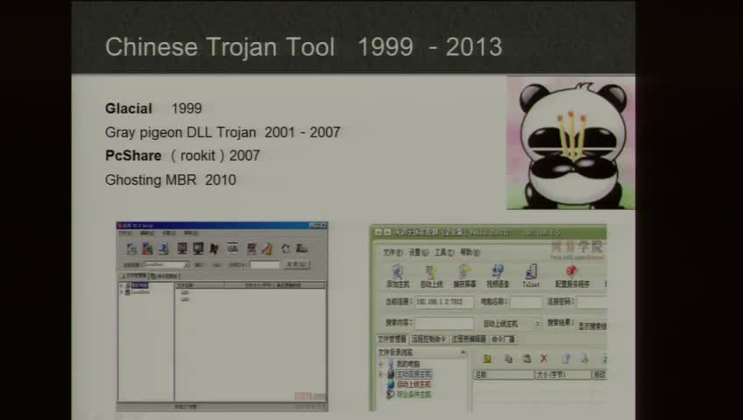
Task: Click the Size (bytes) column header in green window
Action: (x=563, y=374)
